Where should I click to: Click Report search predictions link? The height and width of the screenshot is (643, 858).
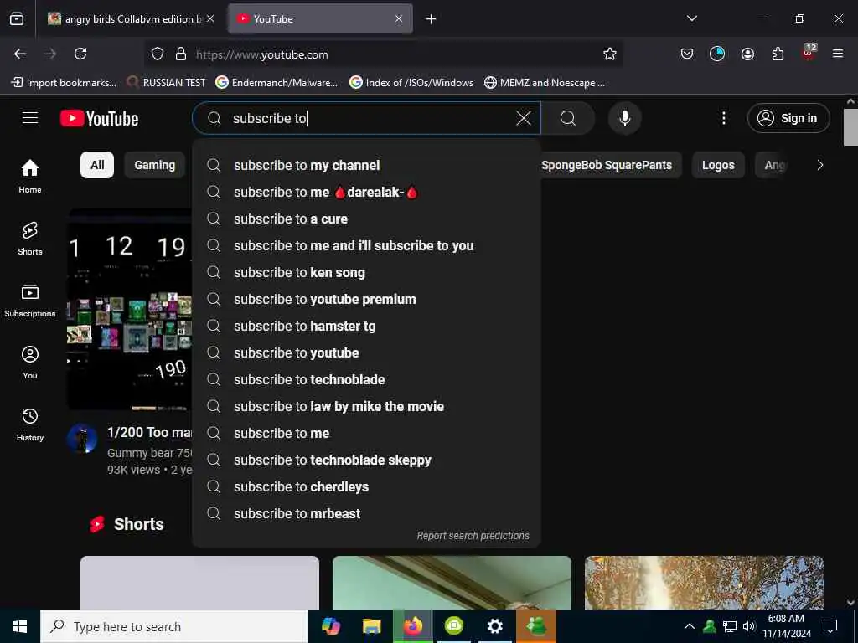pyautogui.click(x=473, y=536)
